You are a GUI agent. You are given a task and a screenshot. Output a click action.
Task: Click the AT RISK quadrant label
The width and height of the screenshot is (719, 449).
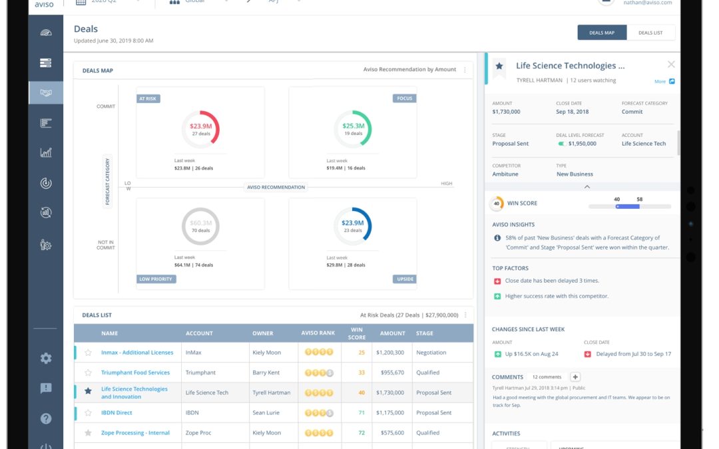(x=148, y=98)
